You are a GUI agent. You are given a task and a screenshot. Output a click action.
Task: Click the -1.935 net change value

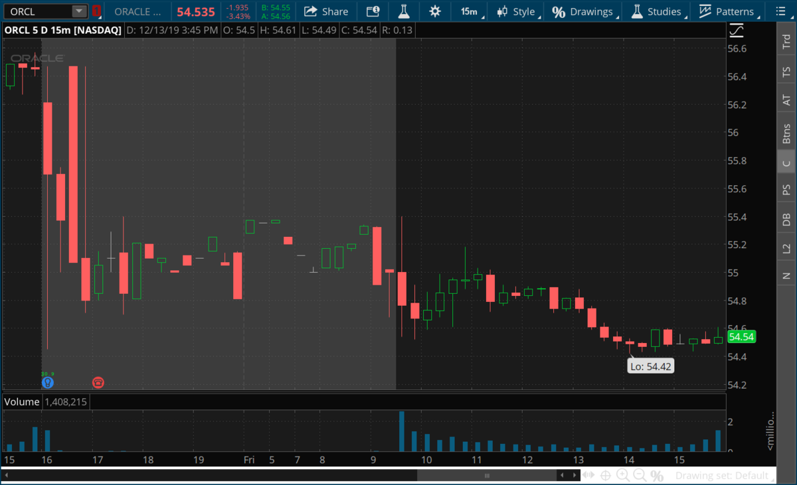(x=238, y=7)
